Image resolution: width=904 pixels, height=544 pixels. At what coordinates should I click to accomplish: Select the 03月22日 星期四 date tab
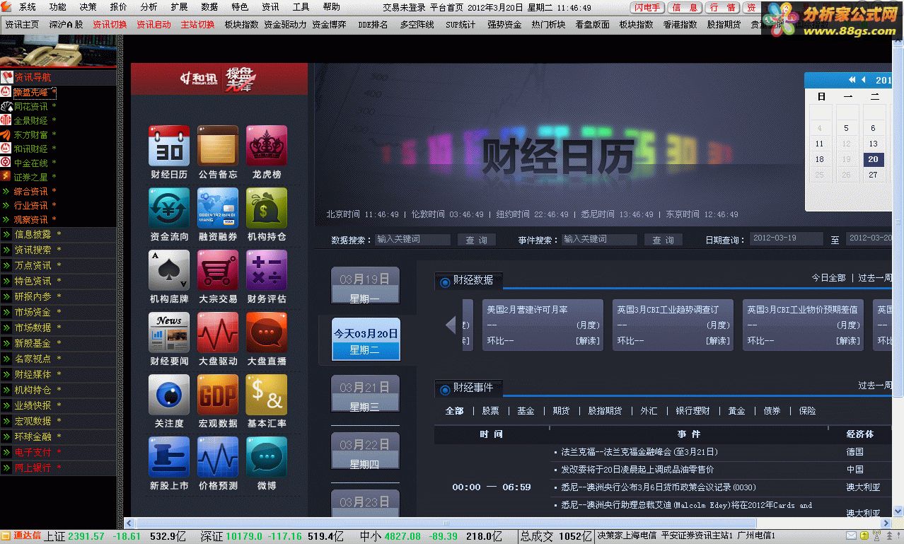(x=366, y=451)
